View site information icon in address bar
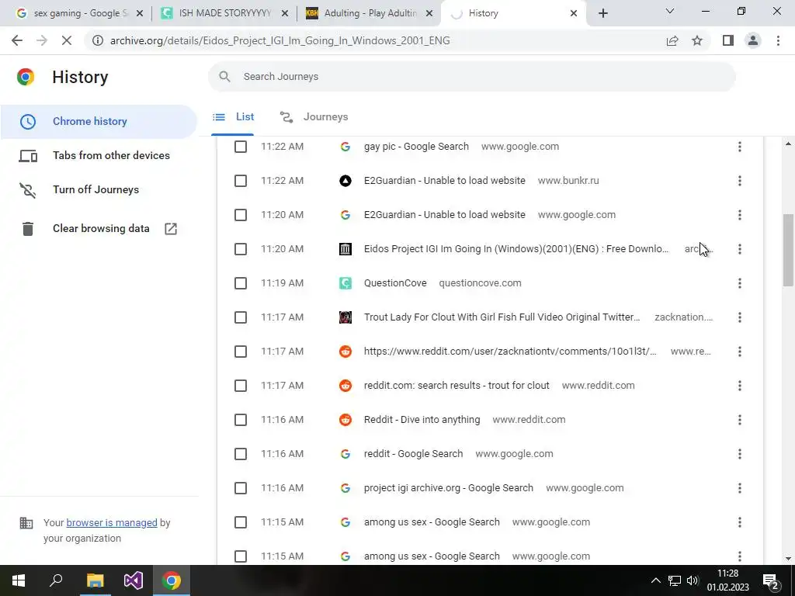795x596 pixels. pos(97,40)
